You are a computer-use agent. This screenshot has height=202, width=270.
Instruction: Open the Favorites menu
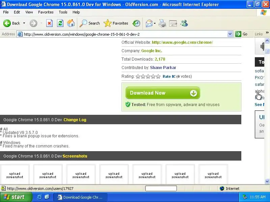(46, 12)
